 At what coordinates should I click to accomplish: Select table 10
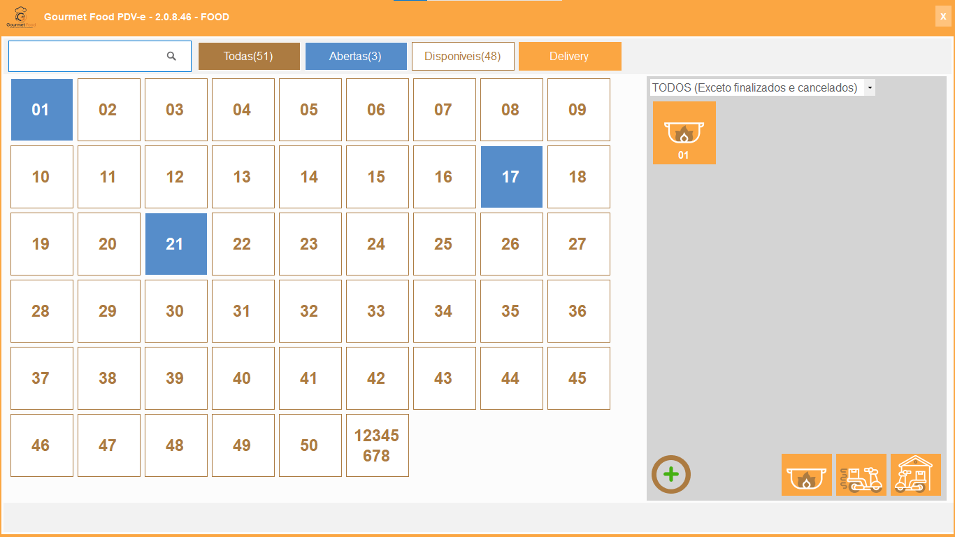click(x=42, y=177)
